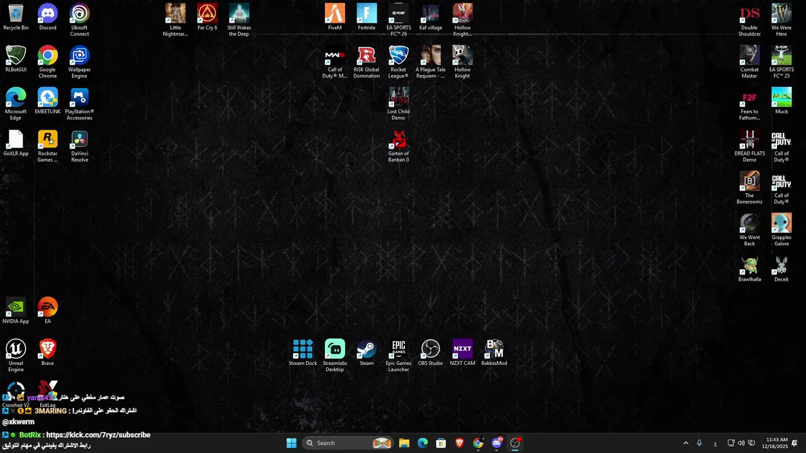Open the clock showing 11:43 AM
Screen dimensions: 806x453
[776, 443]
